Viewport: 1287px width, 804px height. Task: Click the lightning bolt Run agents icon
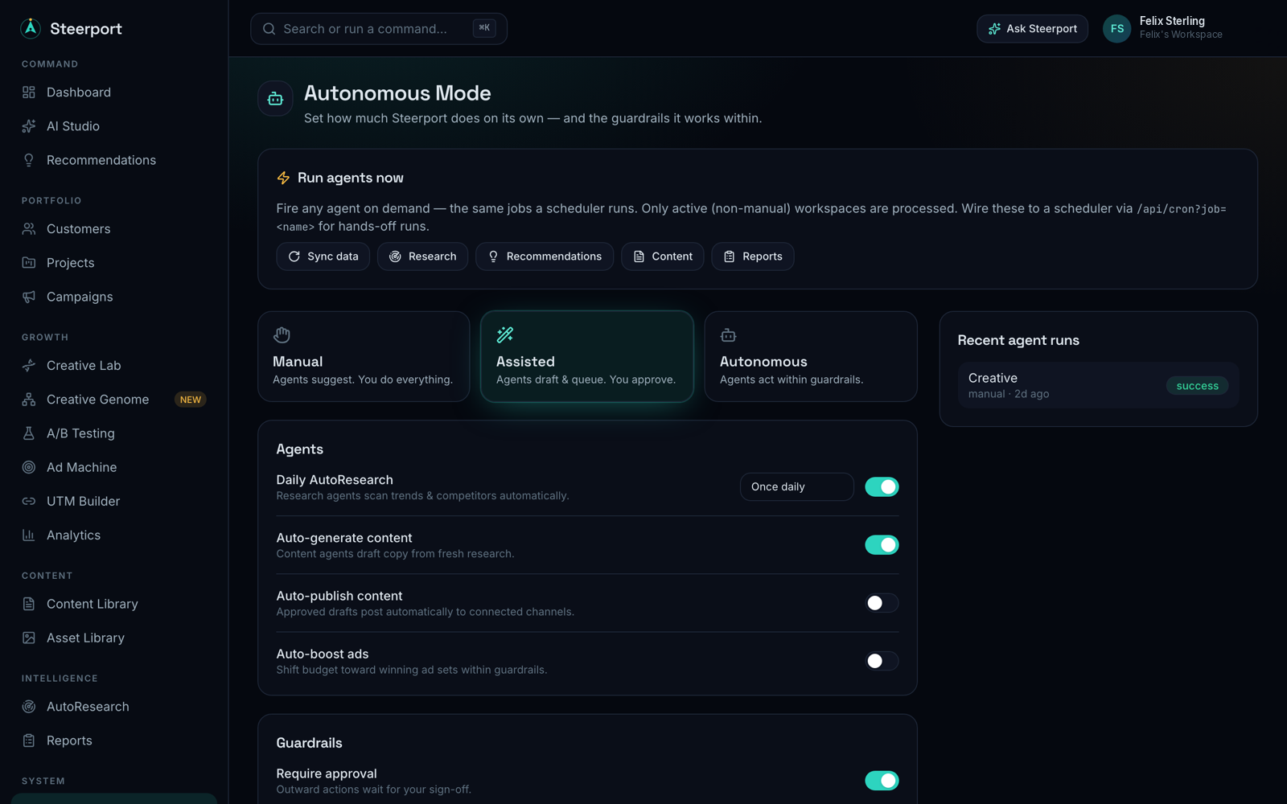coord(283,178)
